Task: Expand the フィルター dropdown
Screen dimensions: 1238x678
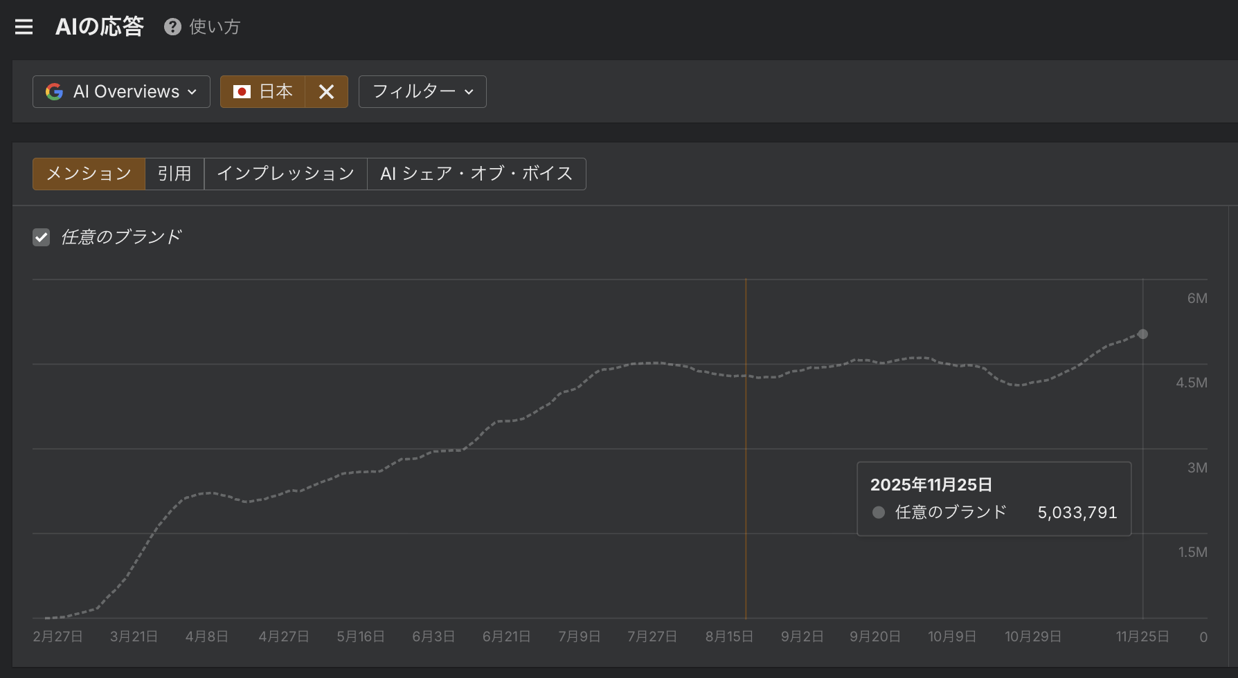Action: 422,92
